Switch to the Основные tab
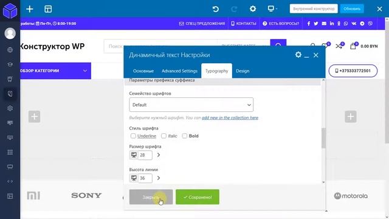Screen dimensions: 389x219 pos(143,71)
